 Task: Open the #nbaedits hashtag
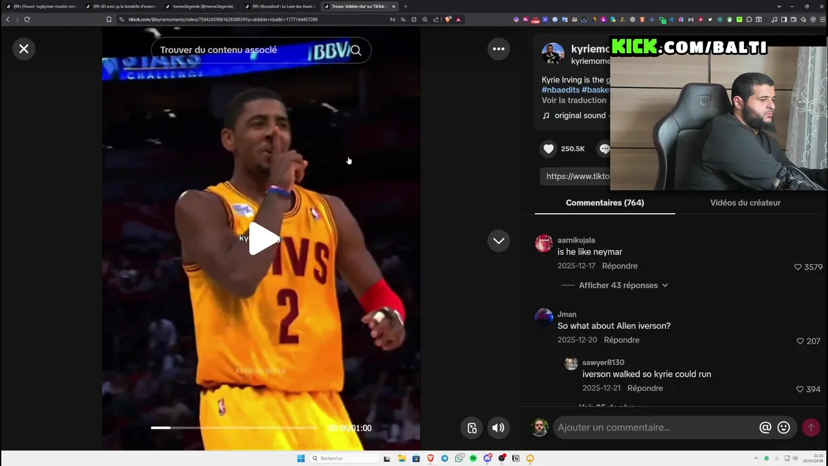(x=560, y=90)
